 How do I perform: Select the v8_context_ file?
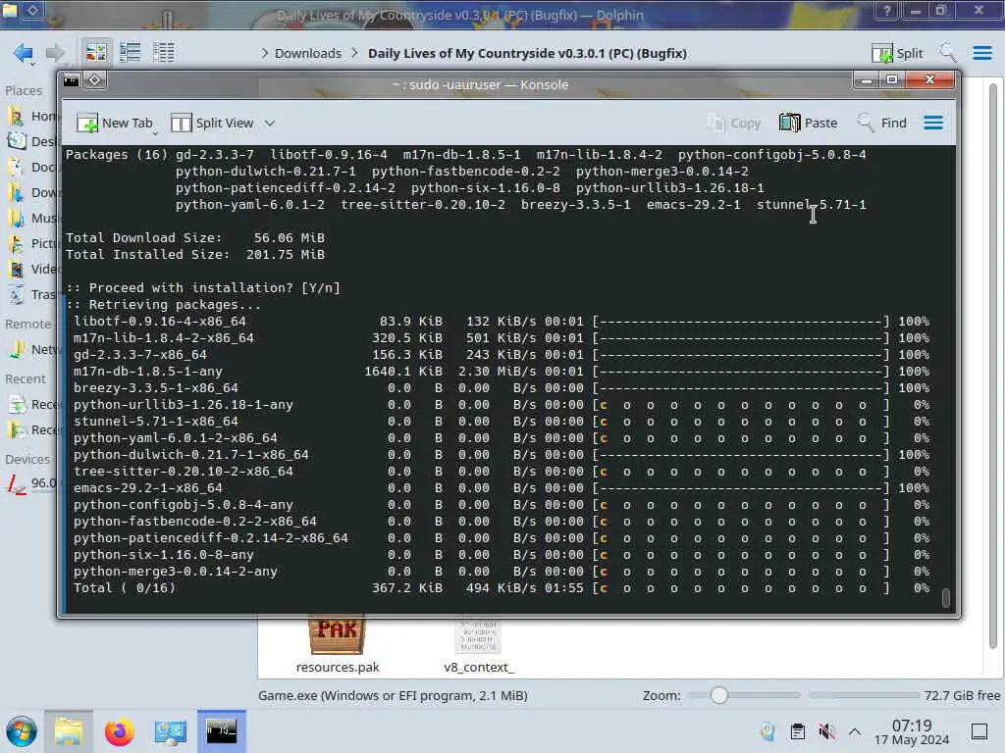tap(479, 645)
